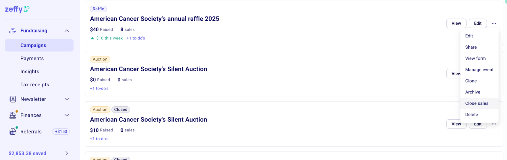Open raffle campaign's +1 to-do's link
Screen dimensions: 507x160
[136, 38]
